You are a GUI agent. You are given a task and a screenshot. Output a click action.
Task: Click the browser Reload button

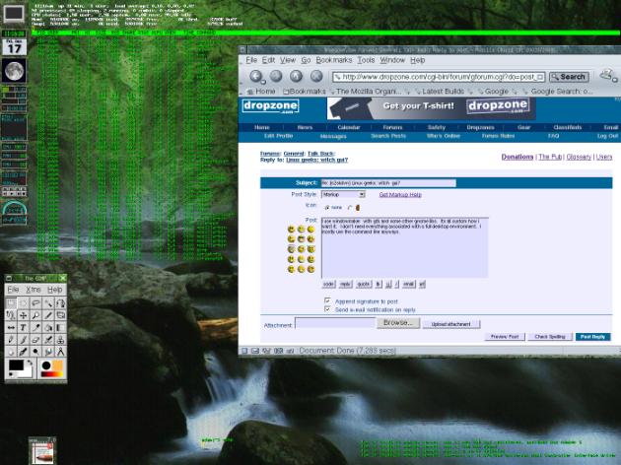(x=295, y=76)
